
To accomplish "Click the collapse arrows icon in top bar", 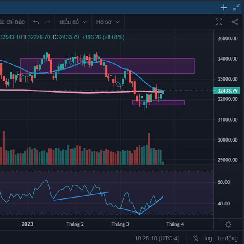I will coord(236,7).
